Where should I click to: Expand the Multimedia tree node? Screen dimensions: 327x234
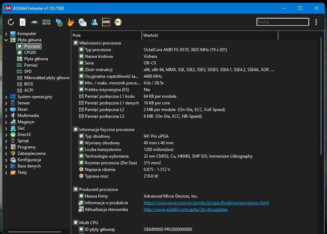click(6, 116)
